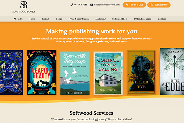
Task: View The Inheritance of Peter Tye cover
Action: tap(141, 72)
